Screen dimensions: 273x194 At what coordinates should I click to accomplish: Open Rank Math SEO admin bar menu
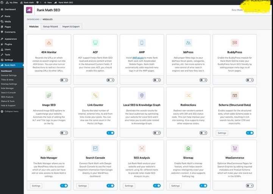[x=64, y=2]
